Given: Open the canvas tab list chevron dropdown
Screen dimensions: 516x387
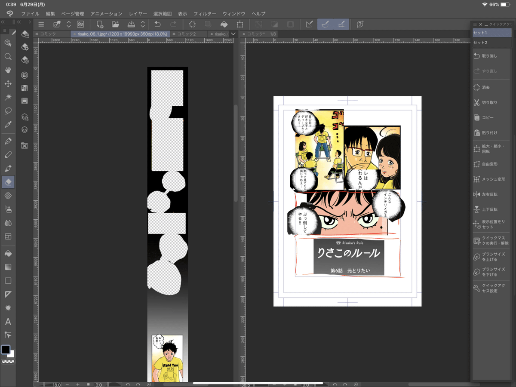Looking at the screenshot, I should (x=233, y=34).
